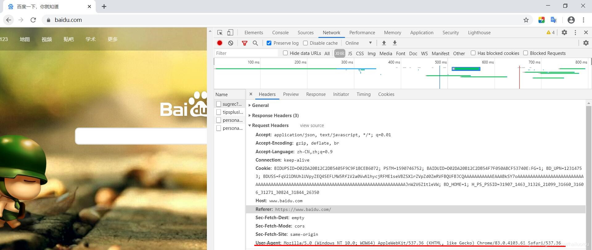The height and width of the screenshot is (250, 592).
Task: Open DevTools settings gear
Action: click(564, 32)
